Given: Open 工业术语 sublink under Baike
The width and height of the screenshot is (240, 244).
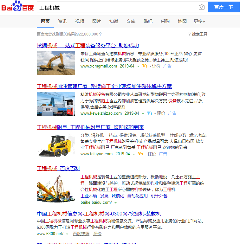Looking at the screenshot, I should [89, 196].
